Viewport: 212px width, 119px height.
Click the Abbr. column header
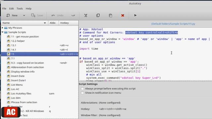pyautogui.click(x=53, y=23)
